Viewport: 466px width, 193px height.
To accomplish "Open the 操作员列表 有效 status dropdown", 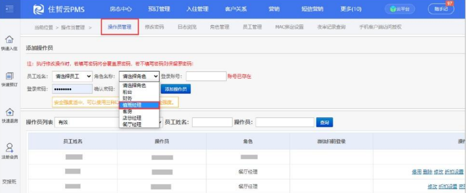I will (x=109, y=122).
